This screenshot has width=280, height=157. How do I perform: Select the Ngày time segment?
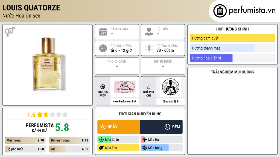coord(119,127)
